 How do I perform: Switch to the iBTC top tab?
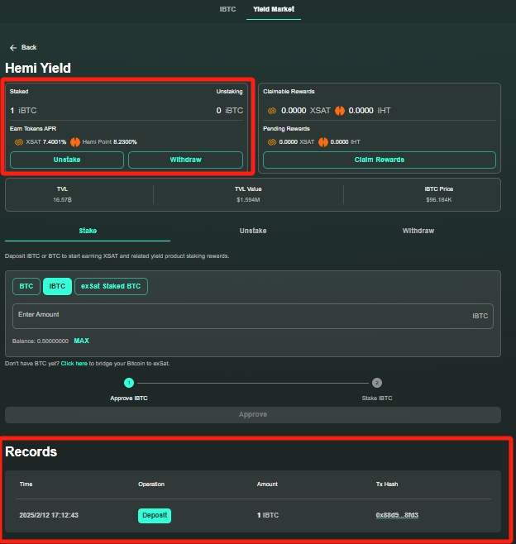[227, 10]
